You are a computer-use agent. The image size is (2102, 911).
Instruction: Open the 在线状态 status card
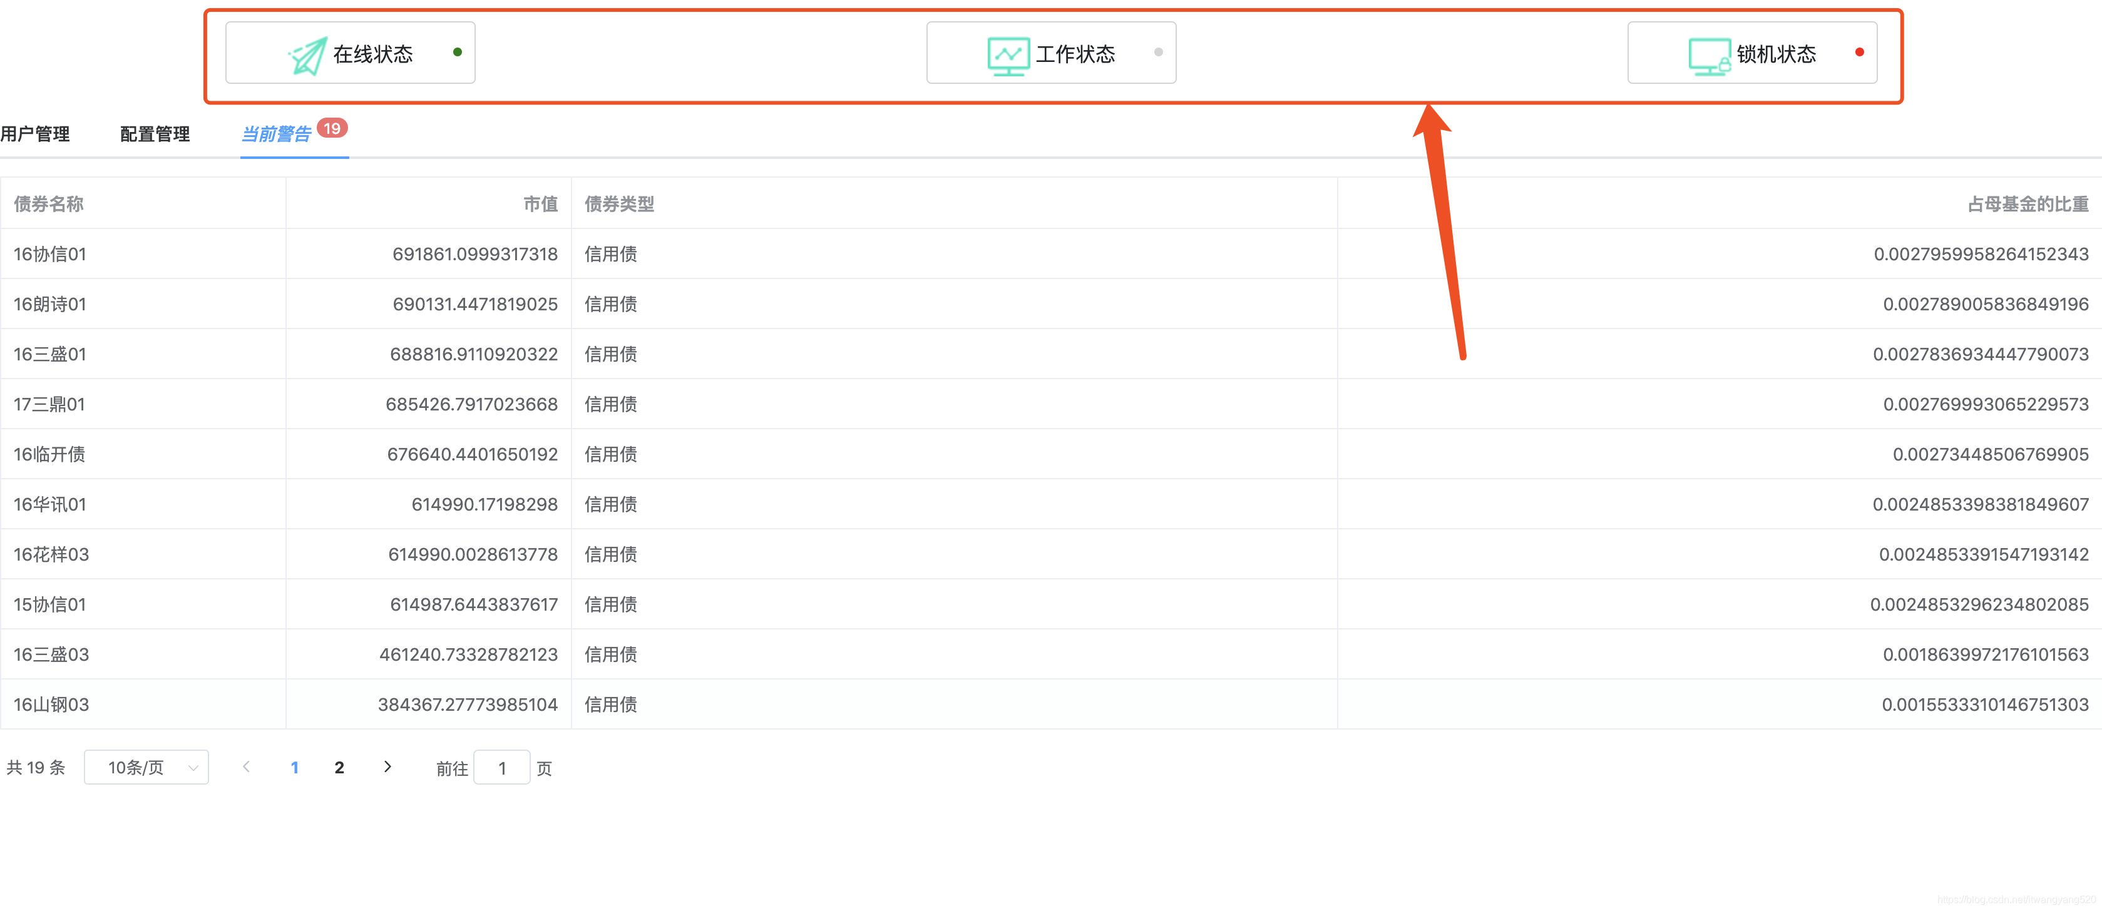350,53
